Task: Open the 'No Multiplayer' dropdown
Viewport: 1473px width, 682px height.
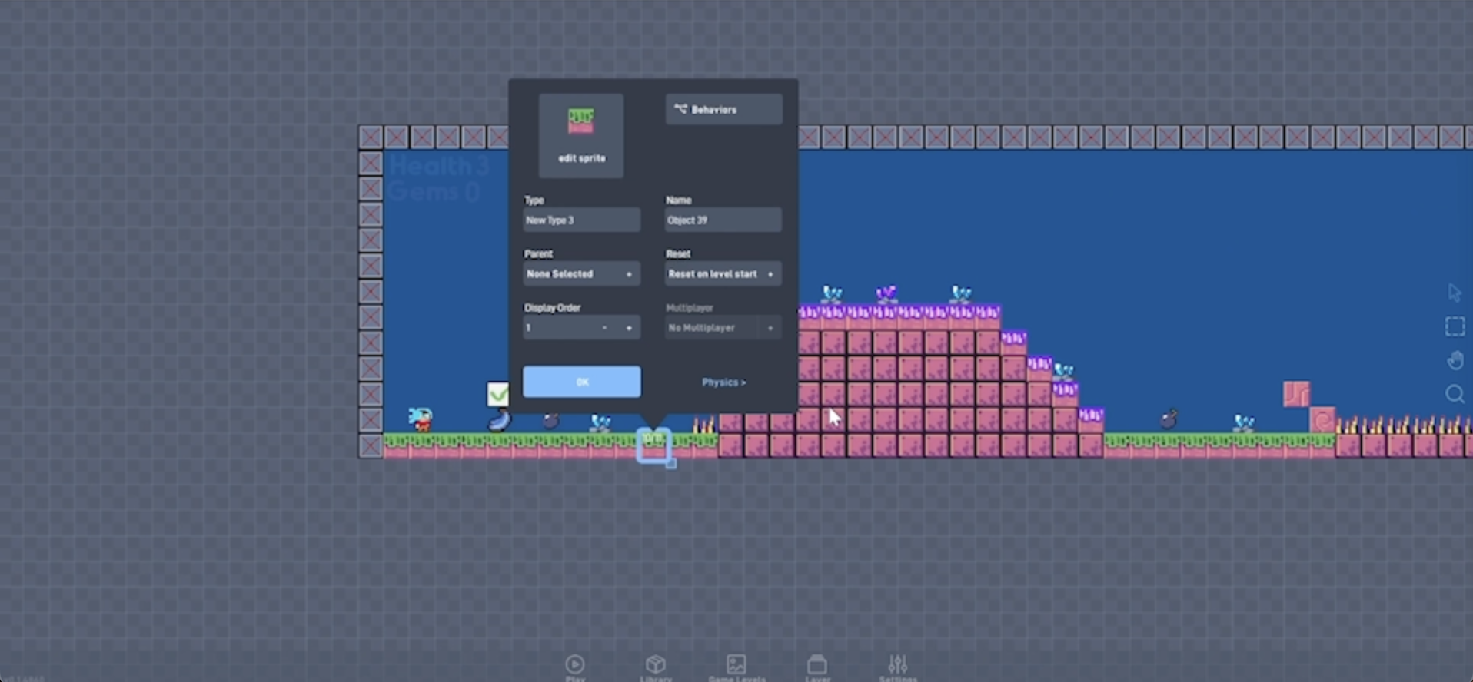Action: [x=723, y=328]
